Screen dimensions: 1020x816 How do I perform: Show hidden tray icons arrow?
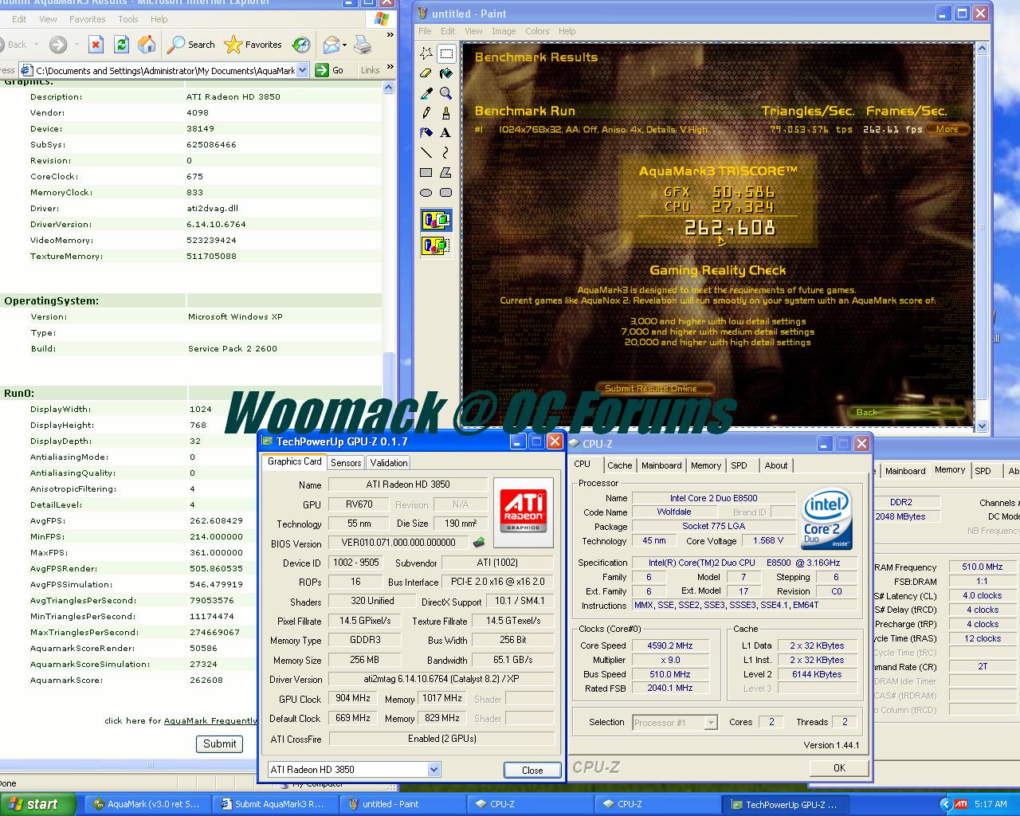click(x=945, y=804)
